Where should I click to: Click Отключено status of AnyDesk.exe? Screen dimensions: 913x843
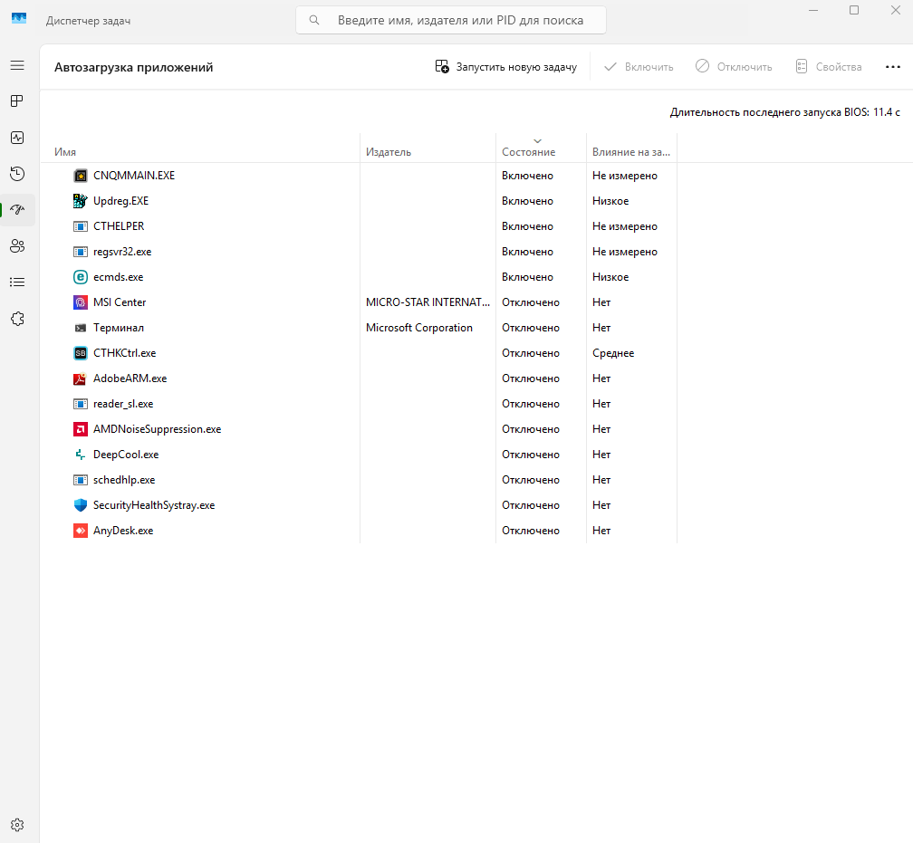click(x=531, y=531)
